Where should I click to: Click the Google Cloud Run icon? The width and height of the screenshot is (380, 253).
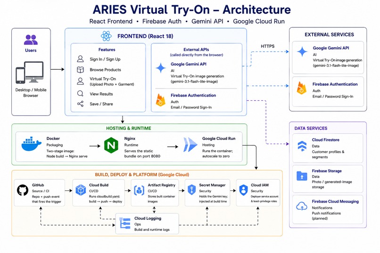190,145
